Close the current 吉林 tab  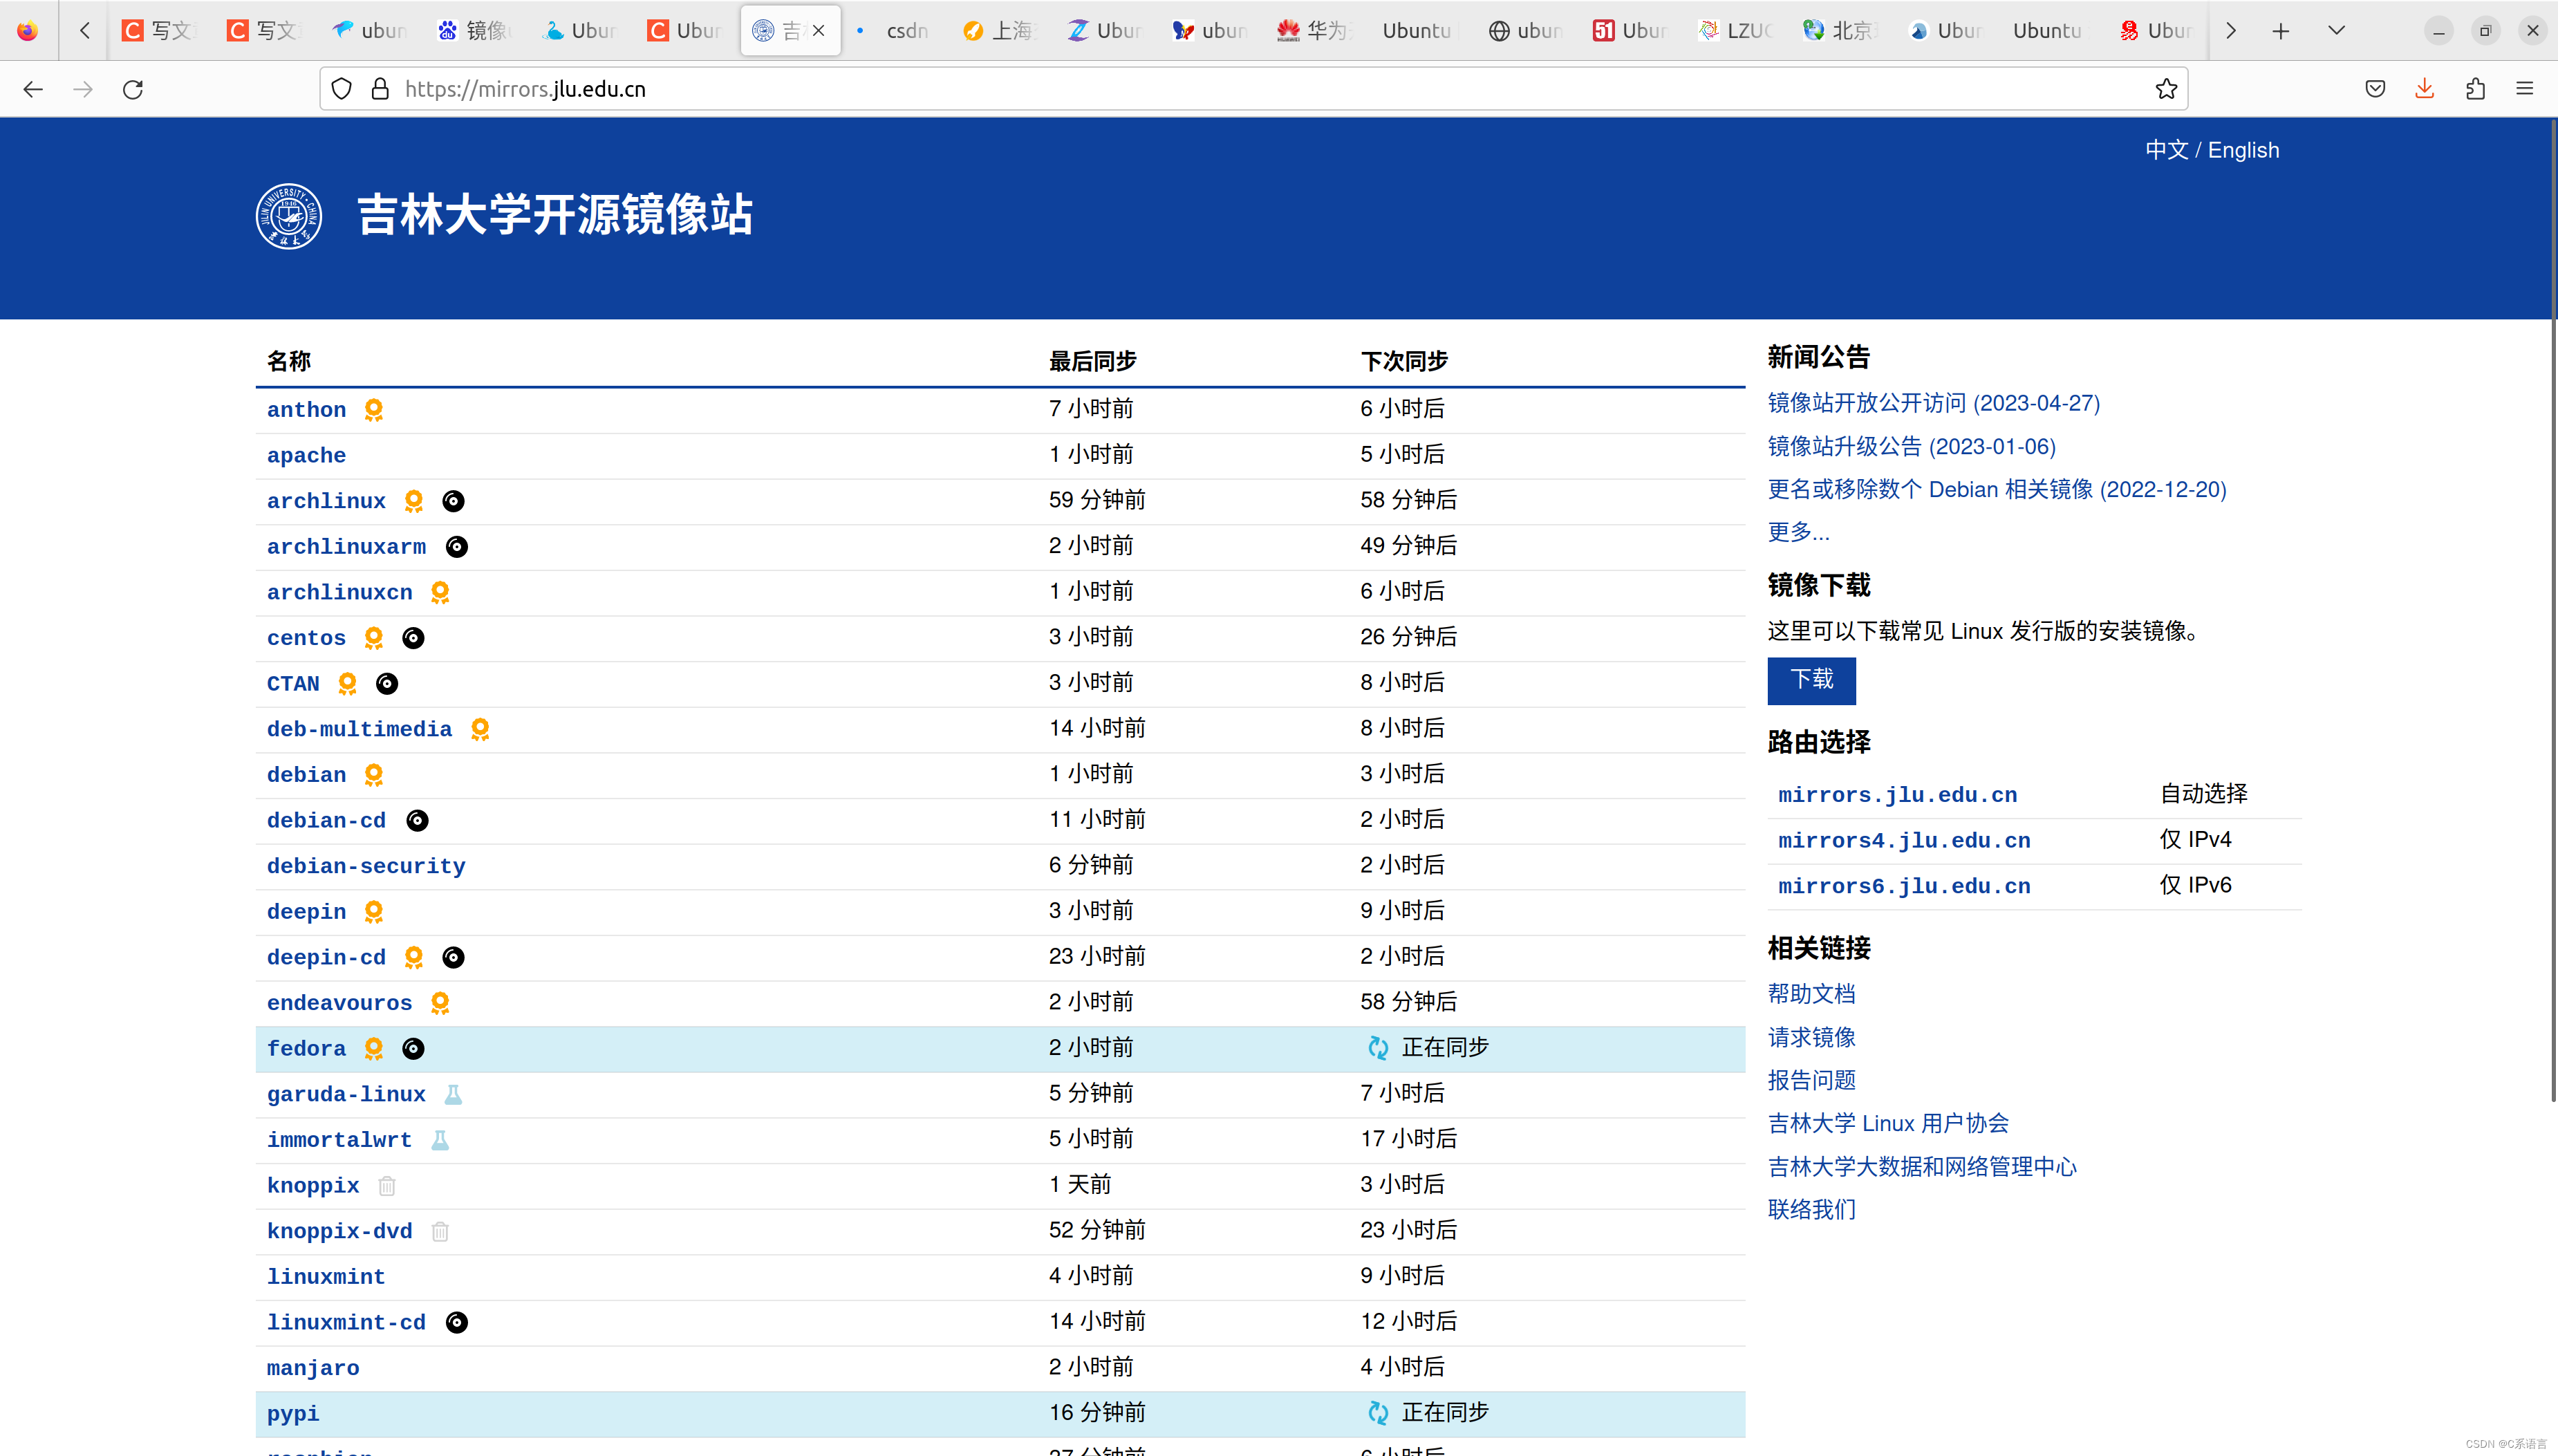coord(819,31)
